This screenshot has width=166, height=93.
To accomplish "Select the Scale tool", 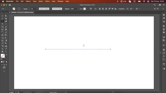I will [x=6, y=32].
